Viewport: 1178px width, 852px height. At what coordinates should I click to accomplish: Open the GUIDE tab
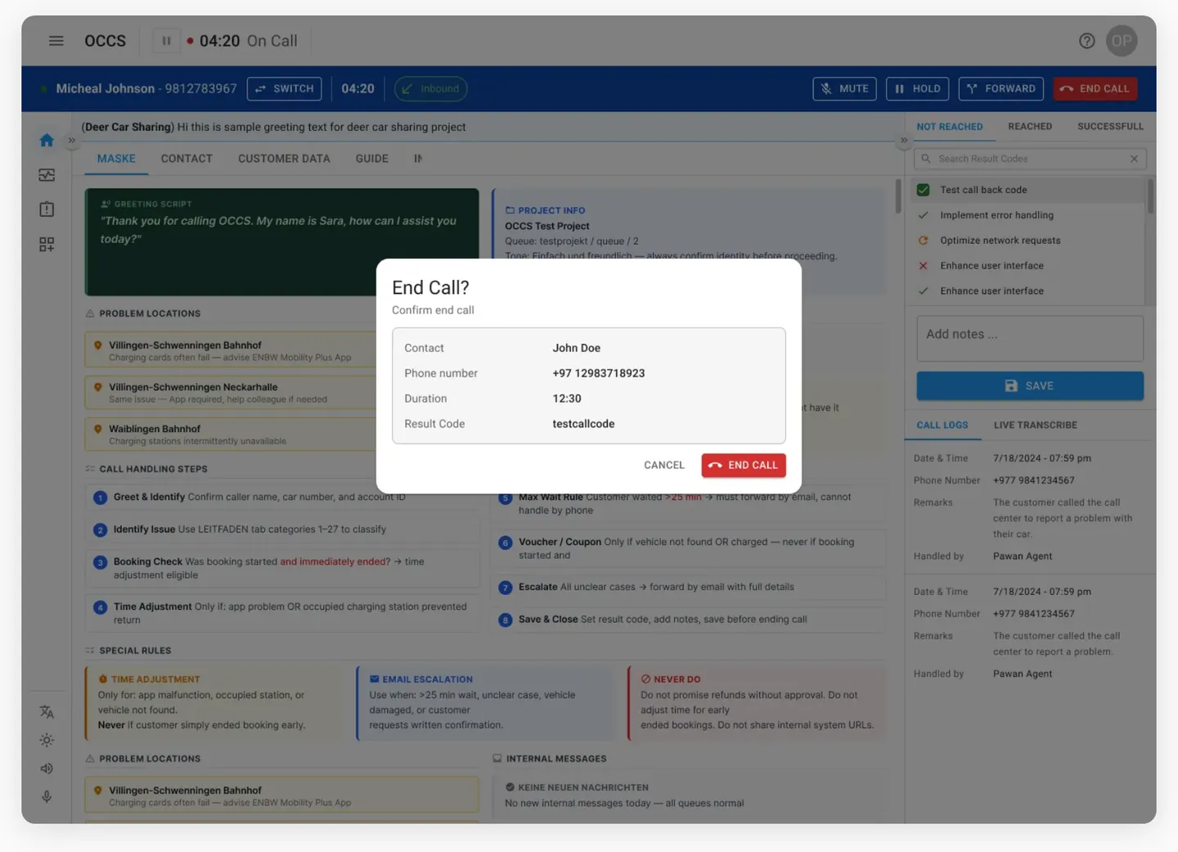[x=371, y=159]
